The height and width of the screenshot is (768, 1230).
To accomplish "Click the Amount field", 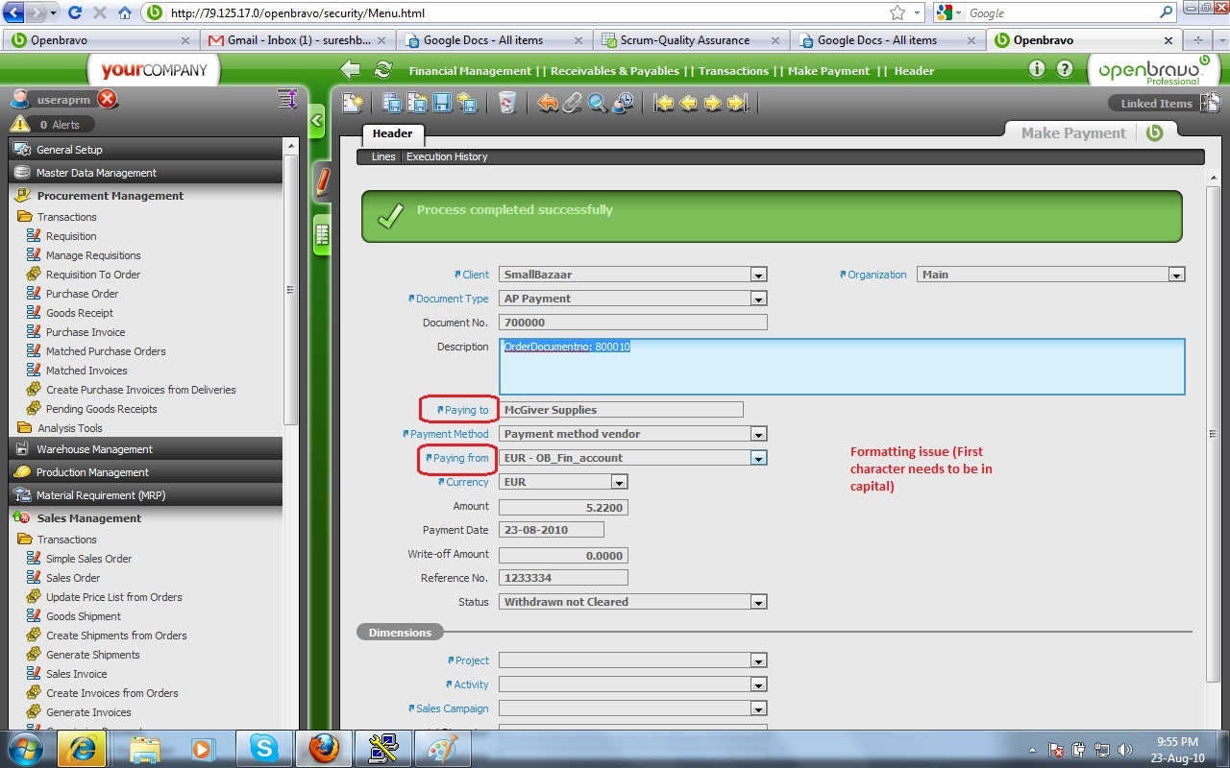I will 563,506.
